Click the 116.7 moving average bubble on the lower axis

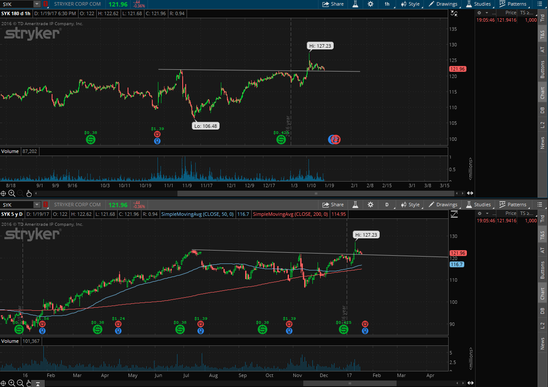click(457, 264)
